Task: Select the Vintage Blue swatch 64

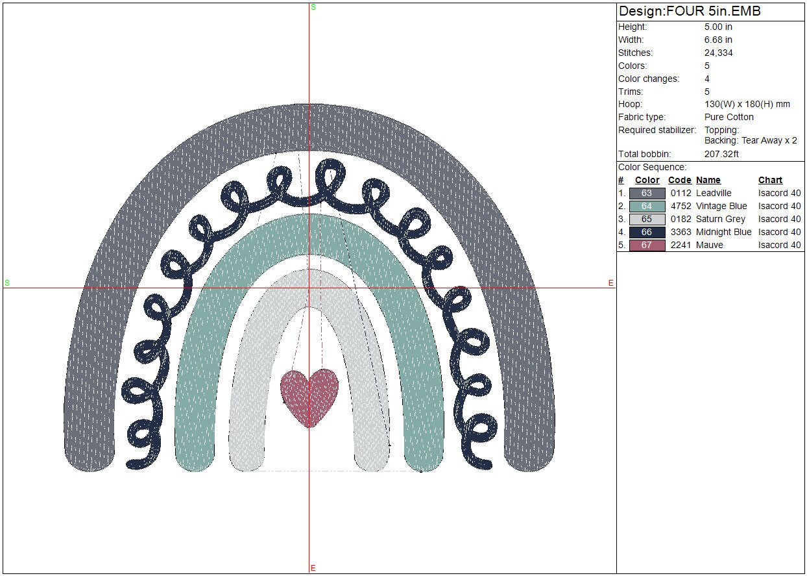Action: point(647,206)
